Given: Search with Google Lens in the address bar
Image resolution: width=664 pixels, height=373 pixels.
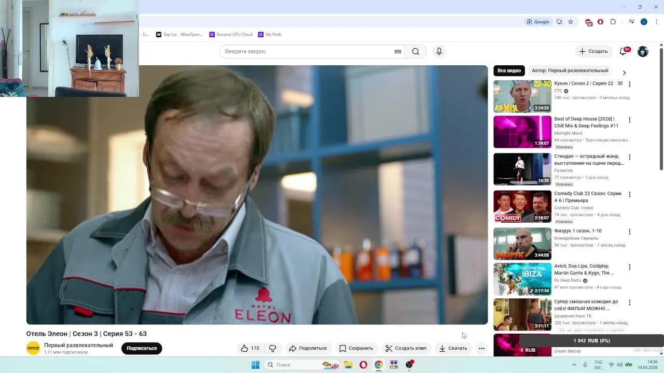Looking at the screenshot, I should (x=537, y=22).
